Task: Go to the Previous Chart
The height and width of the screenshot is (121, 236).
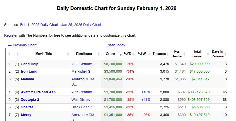Action: [x=22, y=45]
